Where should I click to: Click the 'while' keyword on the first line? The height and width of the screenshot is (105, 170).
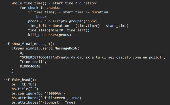coord(17,3)
